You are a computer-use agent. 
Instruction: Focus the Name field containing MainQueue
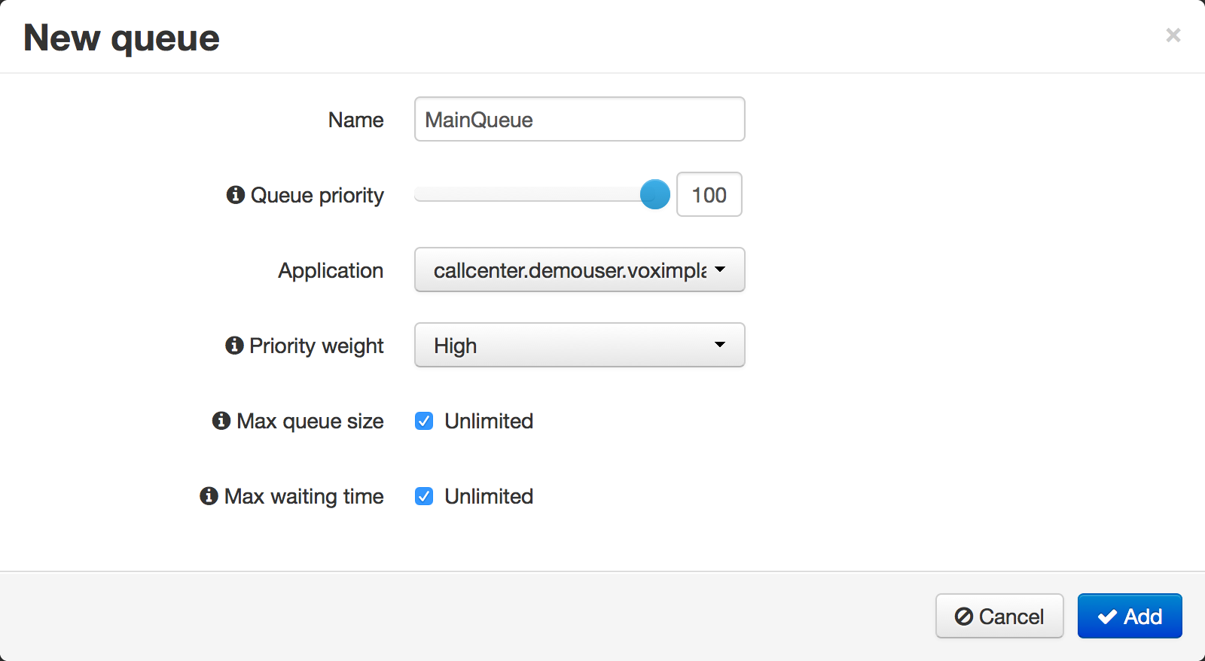579,120
